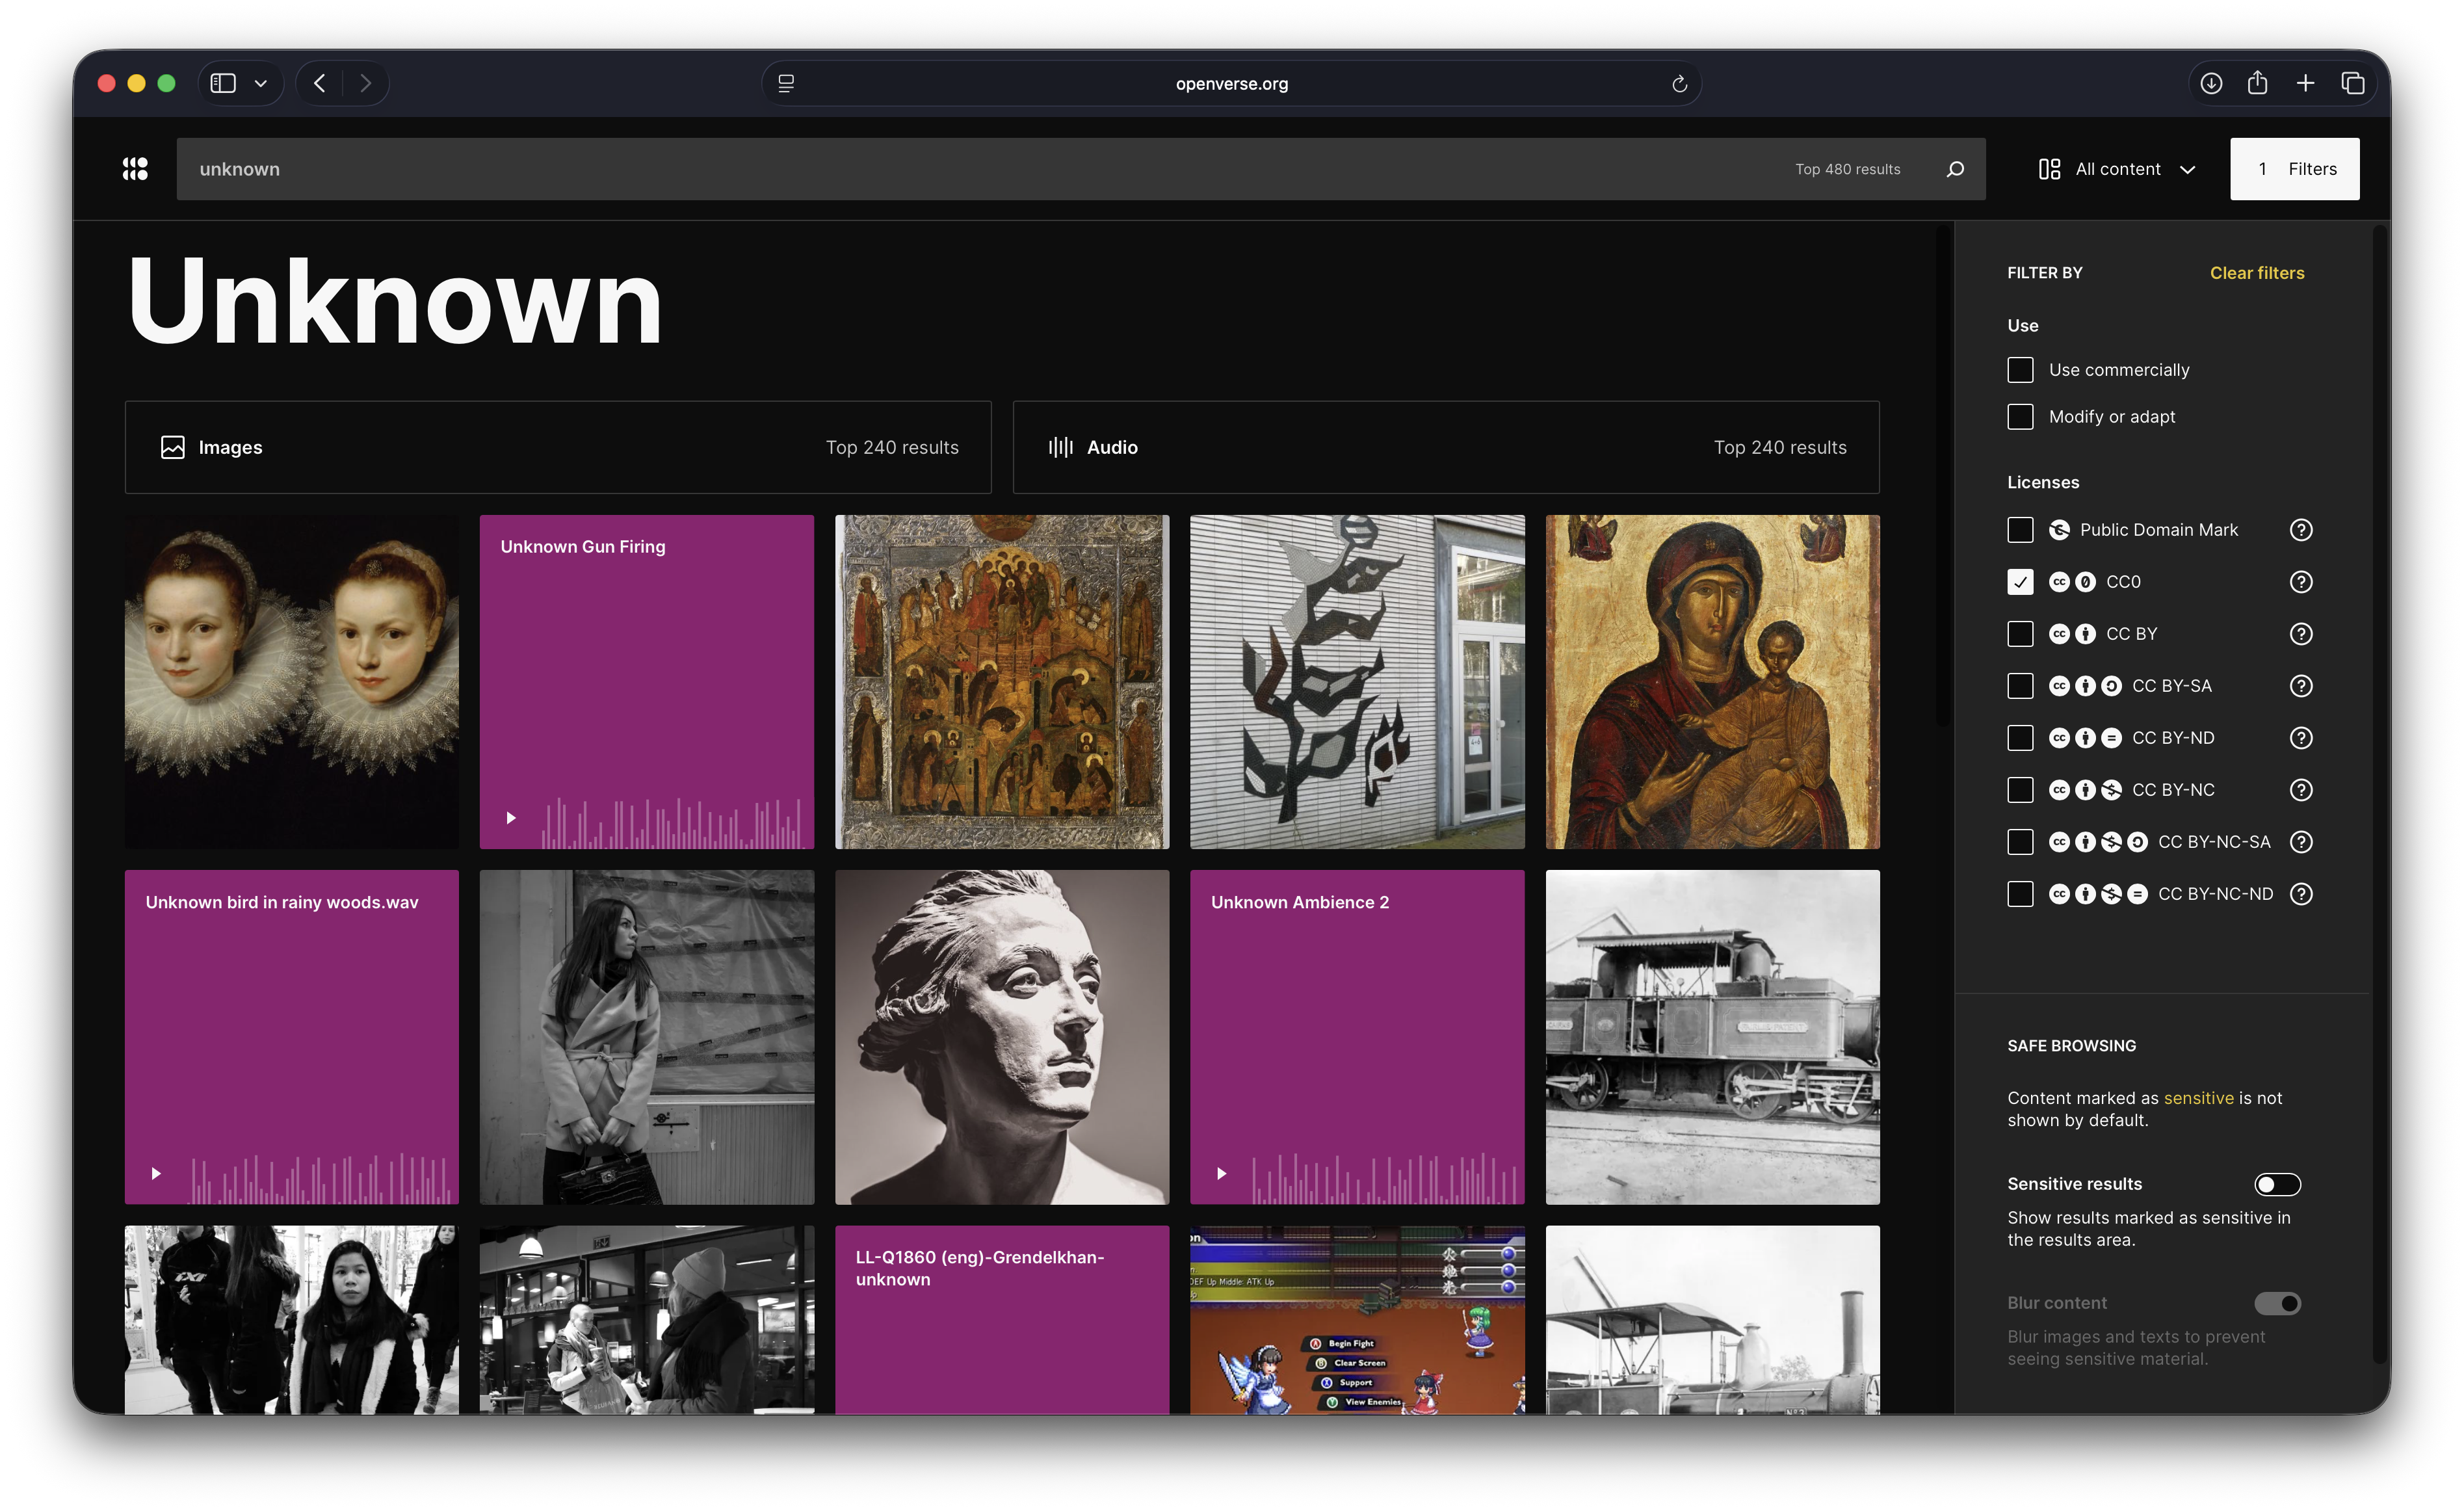This screenshot has height=1511, width=2464.
Task: Show the Safari tab overview
Action: 2353,83
